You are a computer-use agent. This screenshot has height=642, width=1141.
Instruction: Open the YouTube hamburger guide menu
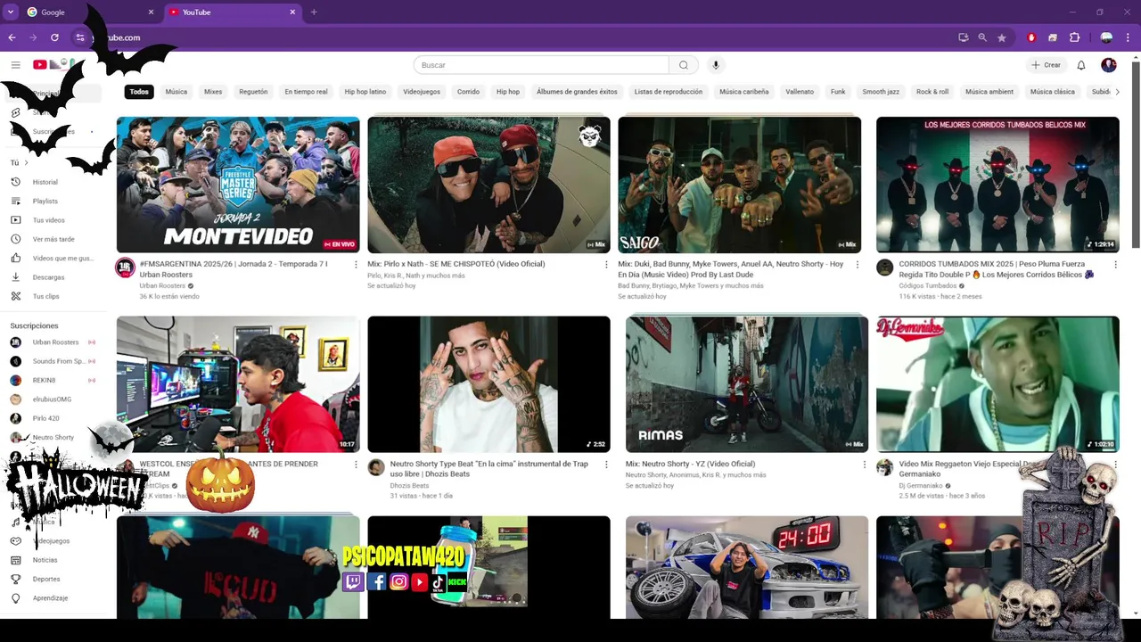[15, 65]
